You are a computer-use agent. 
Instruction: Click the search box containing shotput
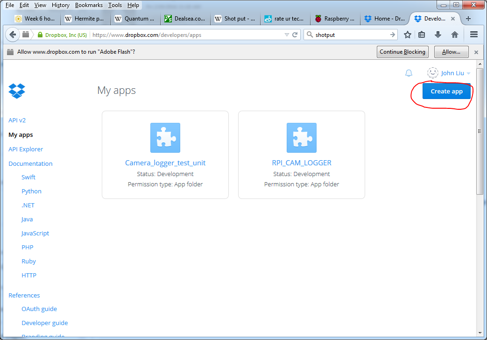[351, 35]
